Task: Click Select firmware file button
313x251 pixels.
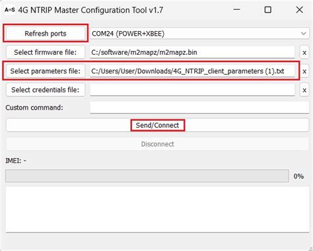Action: click(46, 52)
